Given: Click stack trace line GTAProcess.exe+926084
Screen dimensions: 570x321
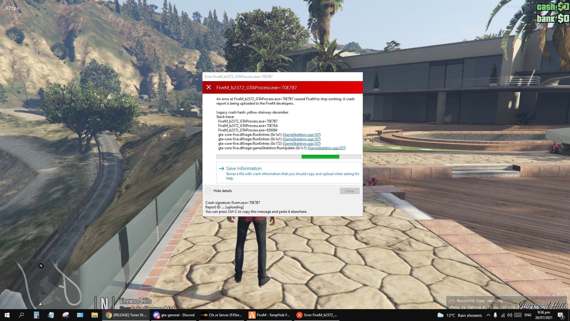Looking at the screenshot, I should pos(248,130).
